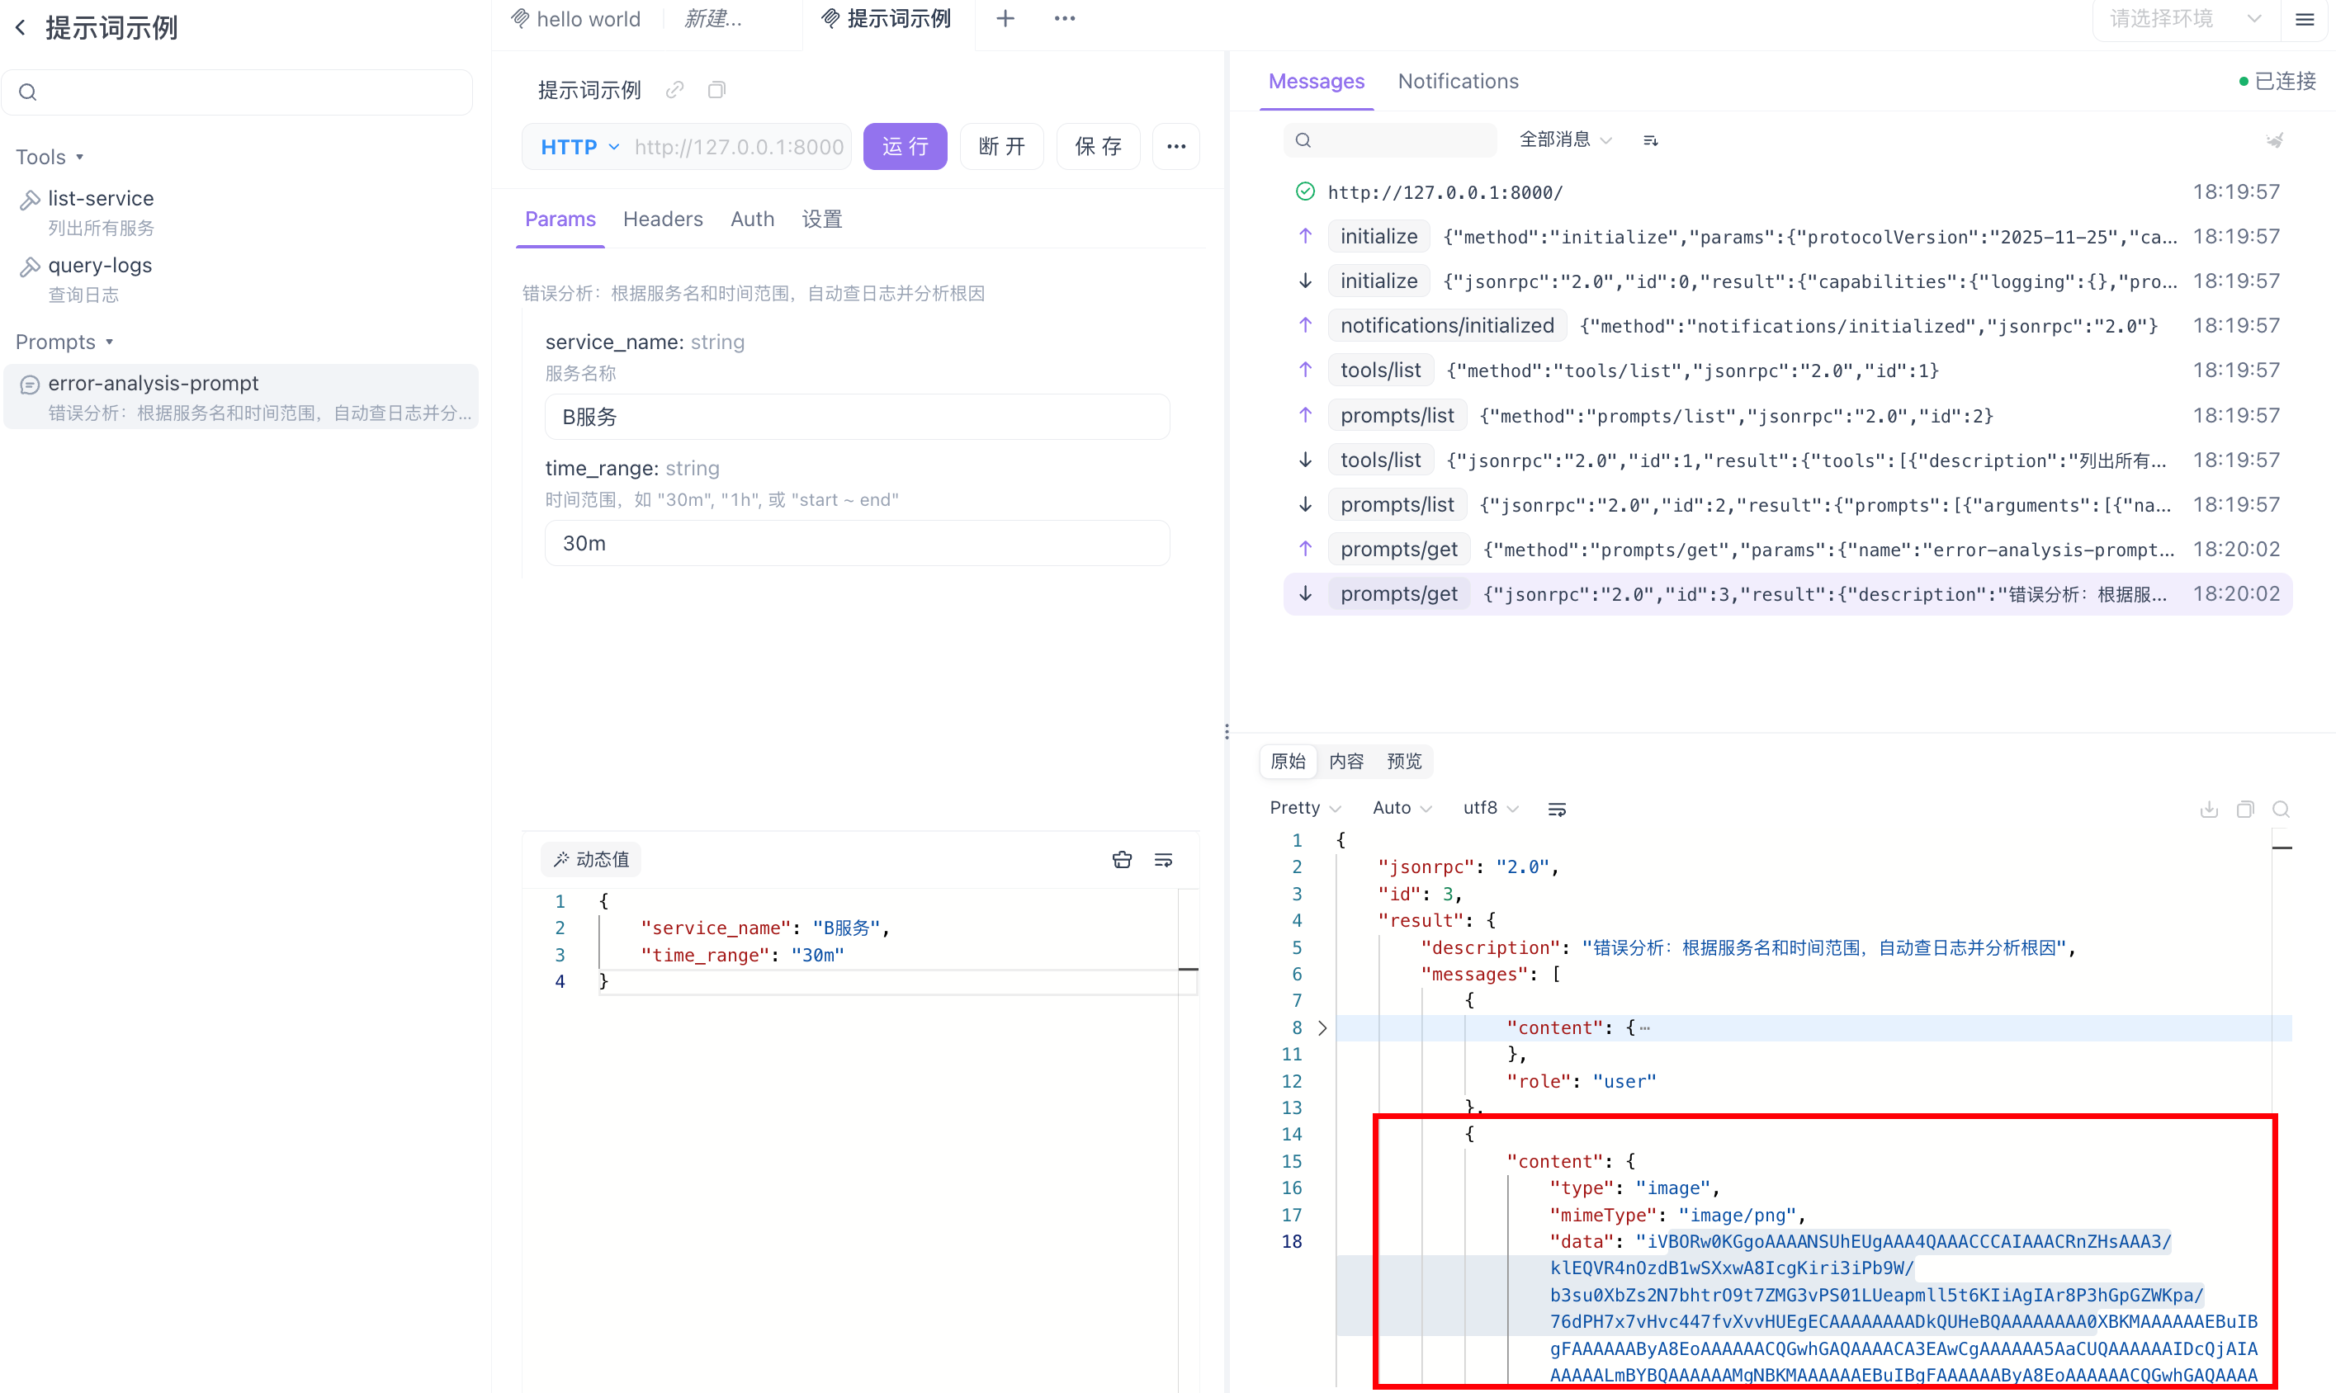This screenshot has height=1393, width=2336.
Task: Switch to the Auth tab
Action: 752,219
